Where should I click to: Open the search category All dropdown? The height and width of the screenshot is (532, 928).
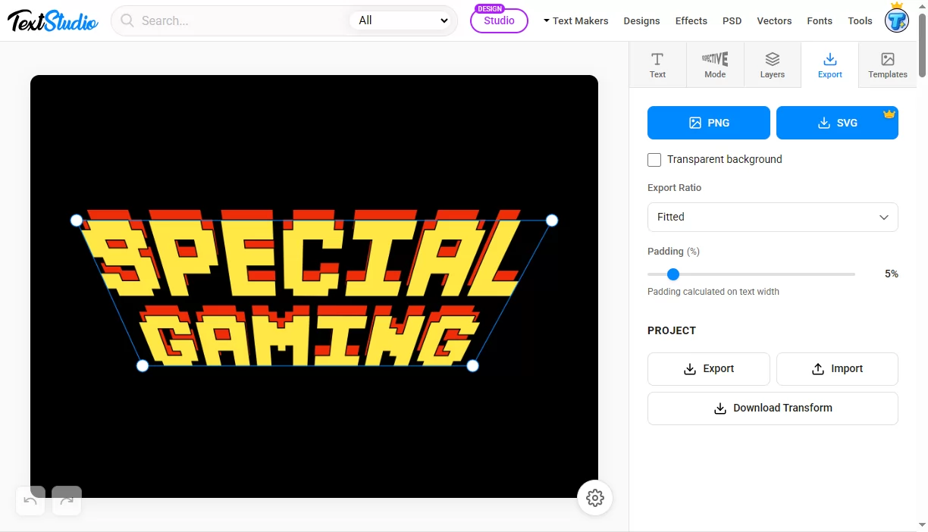402,20
